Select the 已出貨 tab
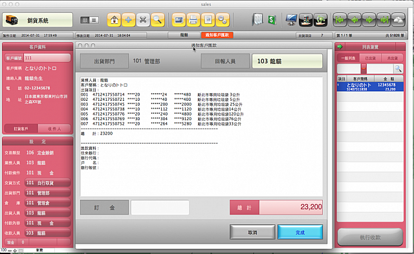The image size is (414, 254). click(370, 58)
